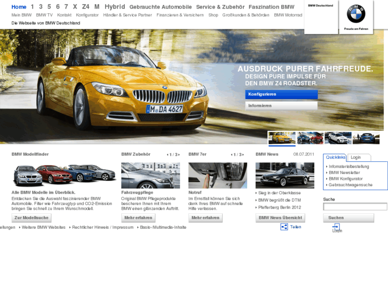Open Gebrauchte Automobile menu
The height and width of the screenshot is (290, 388).
pos(160,7)
